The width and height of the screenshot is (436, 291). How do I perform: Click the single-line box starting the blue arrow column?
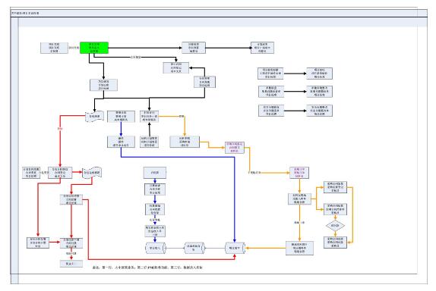155,173
